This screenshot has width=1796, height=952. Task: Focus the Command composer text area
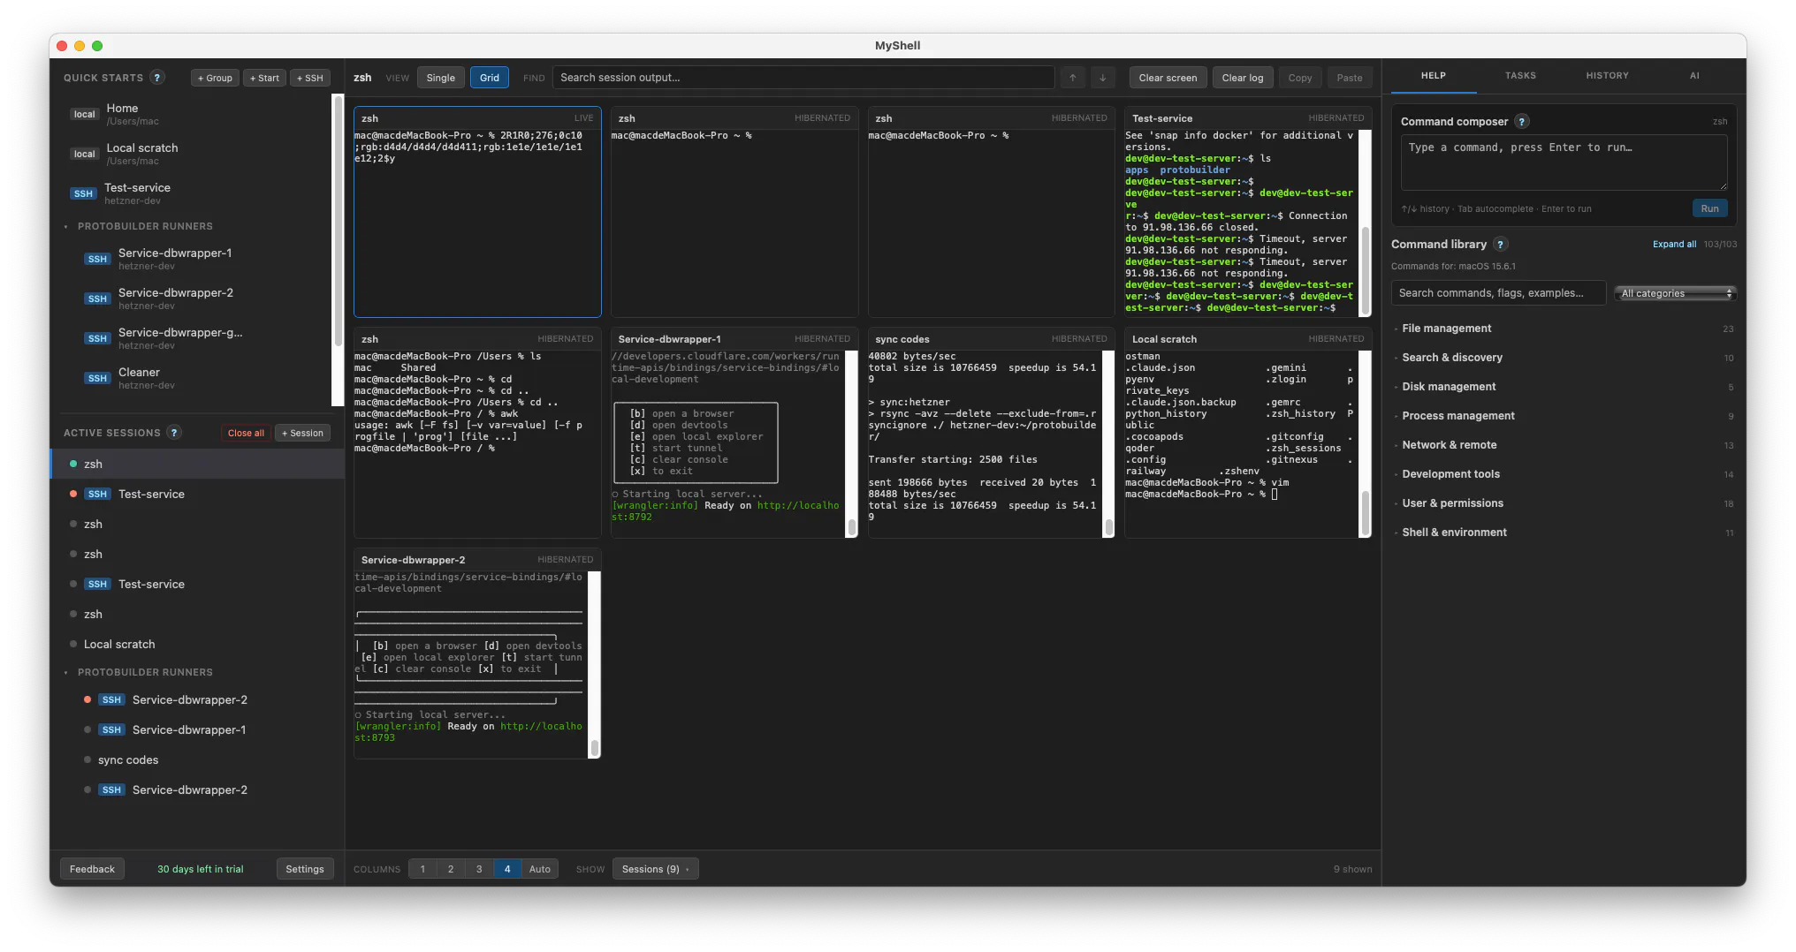[x=1564, y=162]
